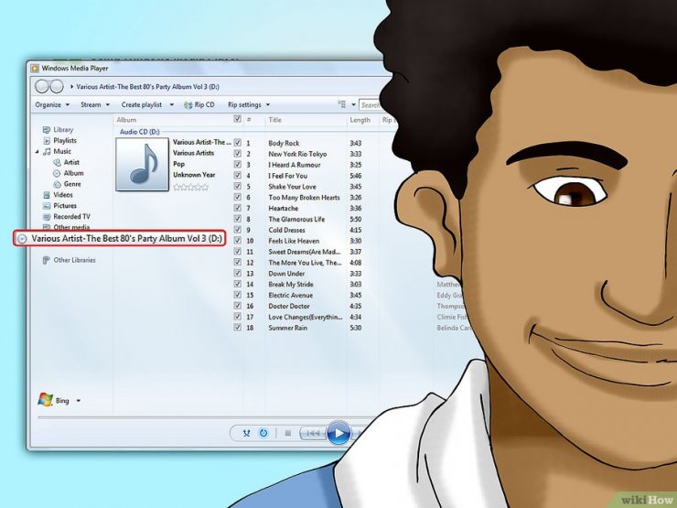677x508 pixels.
Task: Click the breadcrumb album path in the address bar
Action: tap(147, 87)
